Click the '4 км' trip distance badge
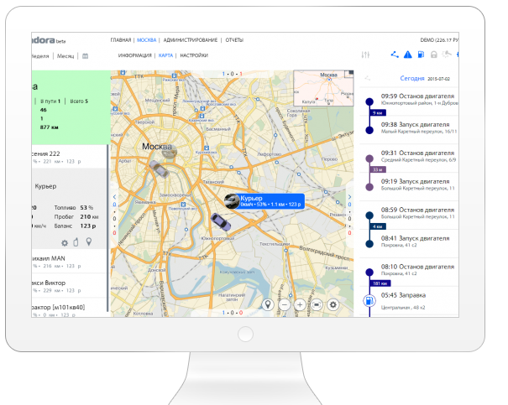This screenshot has height=405, width=508. click(x=378, y=226)
